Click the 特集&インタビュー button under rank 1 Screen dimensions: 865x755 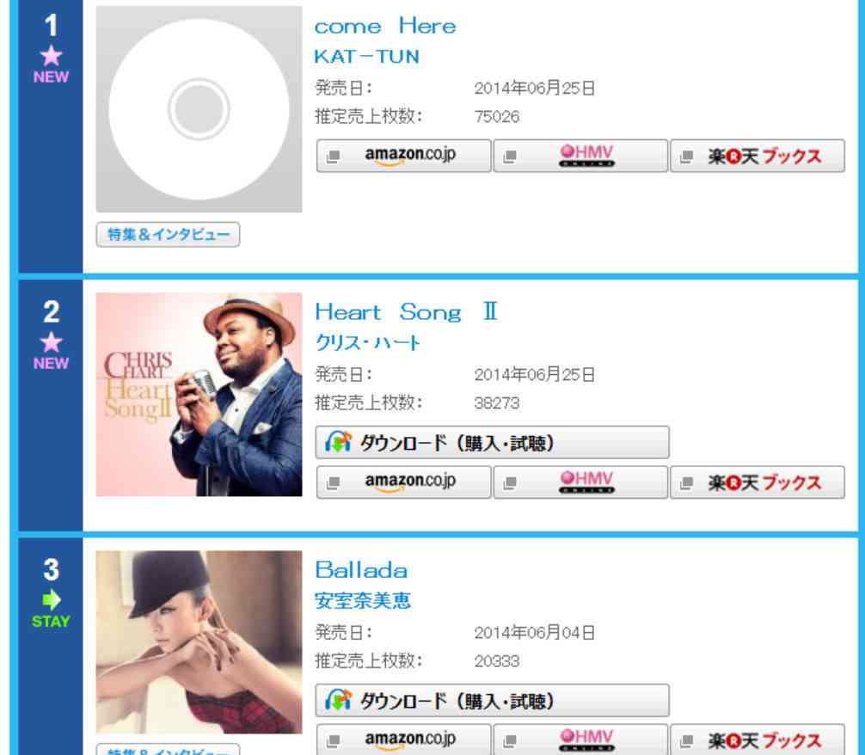pyautogui.click(x=168, y=235)
